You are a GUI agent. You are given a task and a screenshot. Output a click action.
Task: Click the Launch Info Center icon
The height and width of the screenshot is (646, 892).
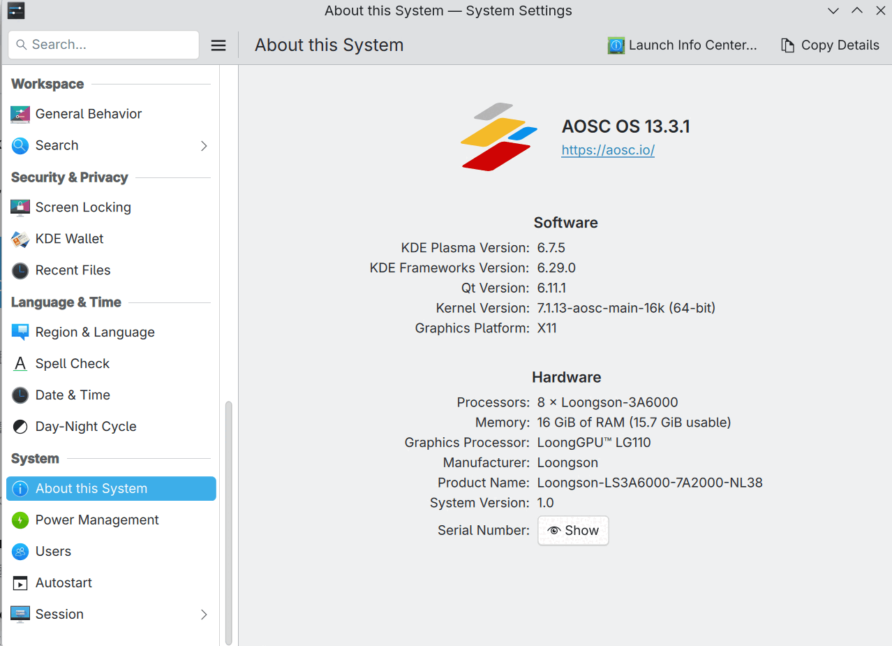(x=616, y=45)
